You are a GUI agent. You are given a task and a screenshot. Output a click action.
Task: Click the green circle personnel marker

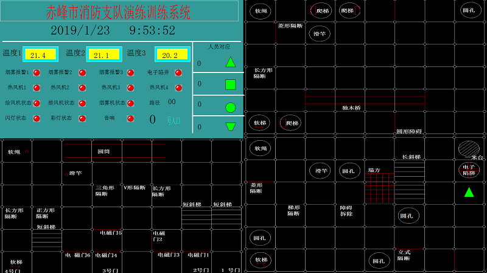230,107
